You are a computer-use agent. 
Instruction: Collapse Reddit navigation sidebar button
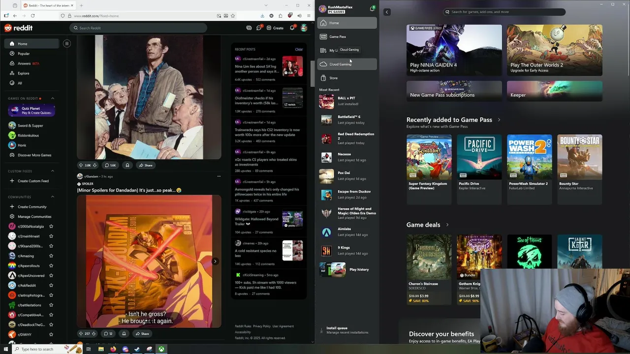click(66, 44)
